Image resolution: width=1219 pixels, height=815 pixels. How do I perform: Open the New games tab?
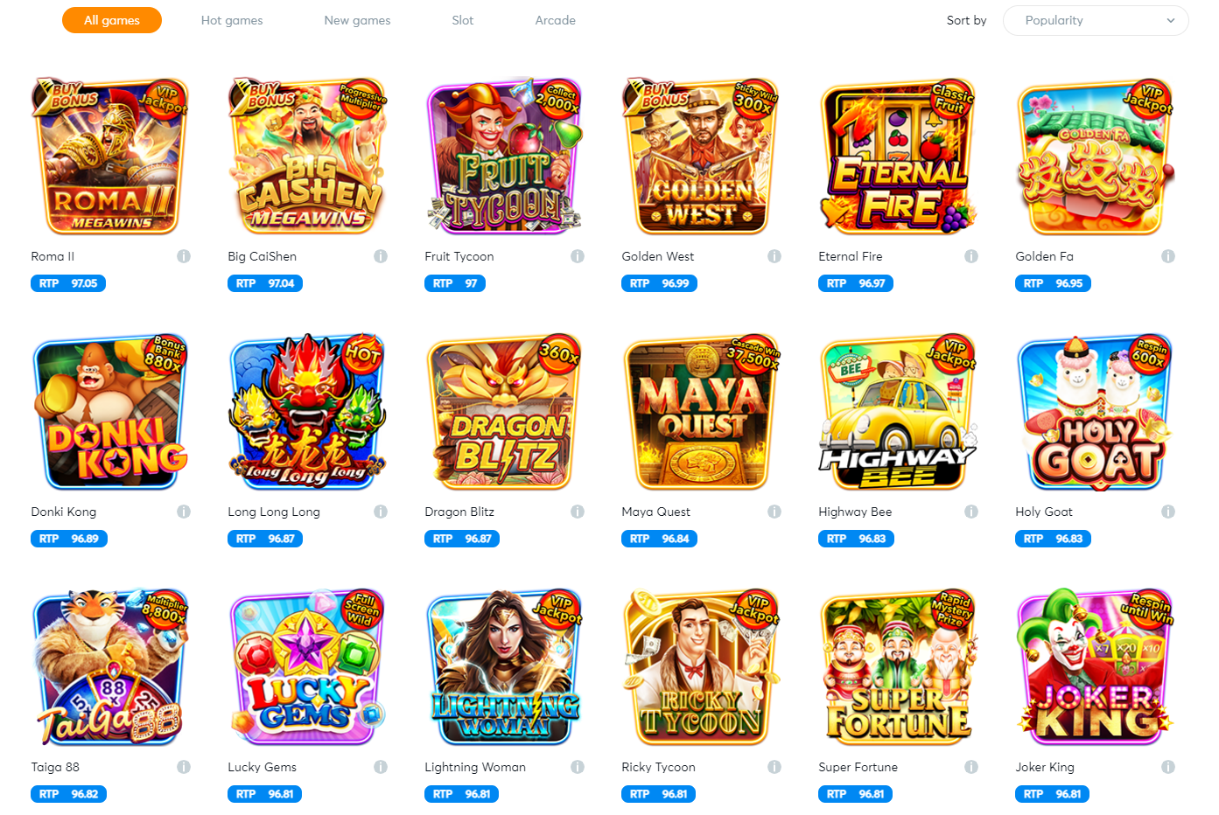(357, 20)
